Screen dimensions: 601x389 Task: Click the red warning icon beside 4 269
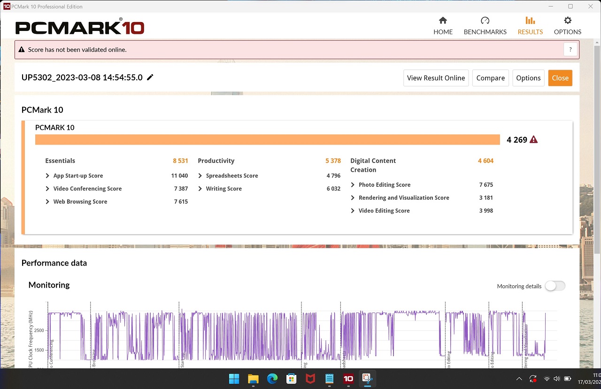(533, 139)
